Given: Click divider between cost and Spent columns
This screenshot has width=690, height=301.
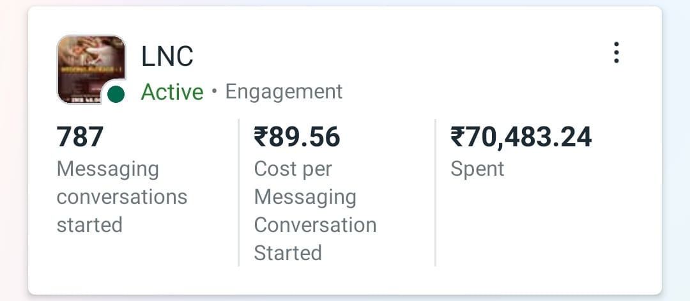Looking at the screenshot, I should (435, 192).
